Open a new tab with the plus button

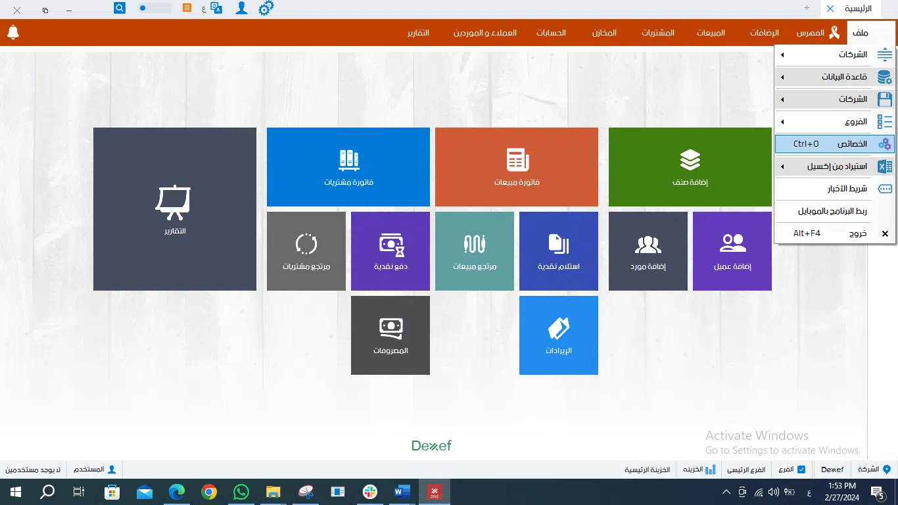pos(807,8)
